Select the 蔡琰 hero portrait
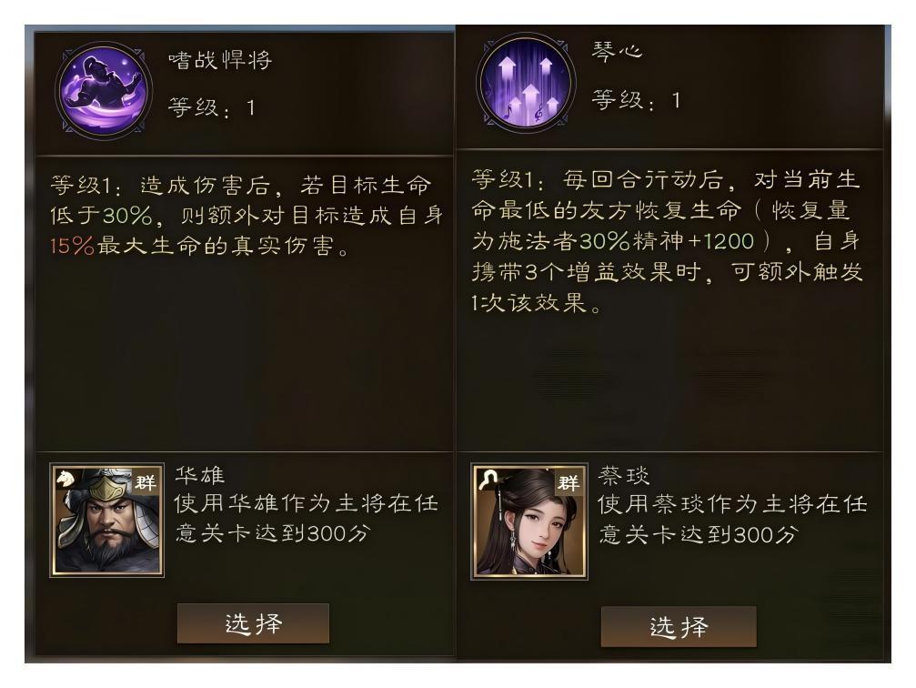Viewport: 916px width, 688px height. pyautogui.click(x=528, y=521)
